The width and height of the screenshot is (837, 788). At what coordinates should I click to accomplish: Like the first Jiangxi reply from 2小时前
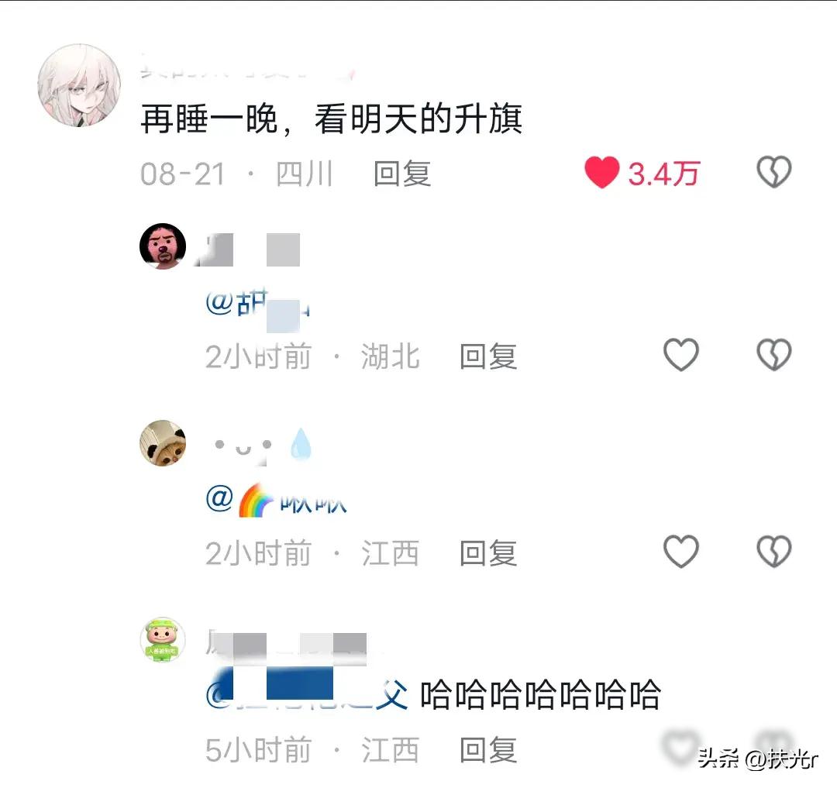tap(681, 551)
